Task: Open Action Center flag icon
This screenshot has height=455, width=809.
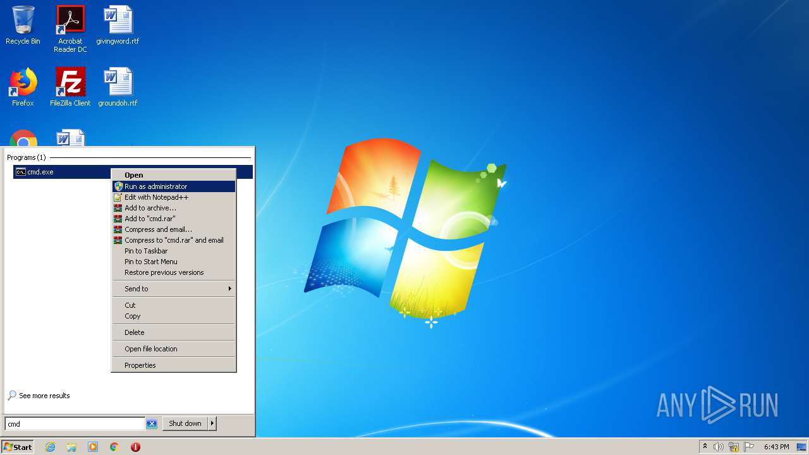Action: [749, 447]
